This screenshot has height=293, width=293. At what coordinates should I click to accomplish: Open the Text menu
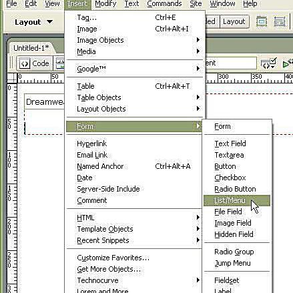(x=131, y=4)
